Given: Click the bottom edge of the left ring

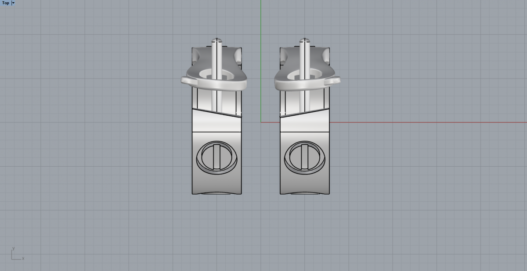Looking at the screenshot, I should 217,193.
